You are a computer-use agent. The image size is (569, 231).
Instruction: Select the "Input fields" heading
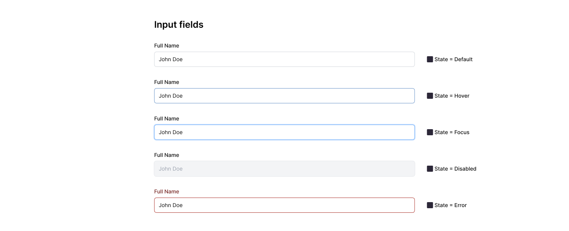coord(179,24)
